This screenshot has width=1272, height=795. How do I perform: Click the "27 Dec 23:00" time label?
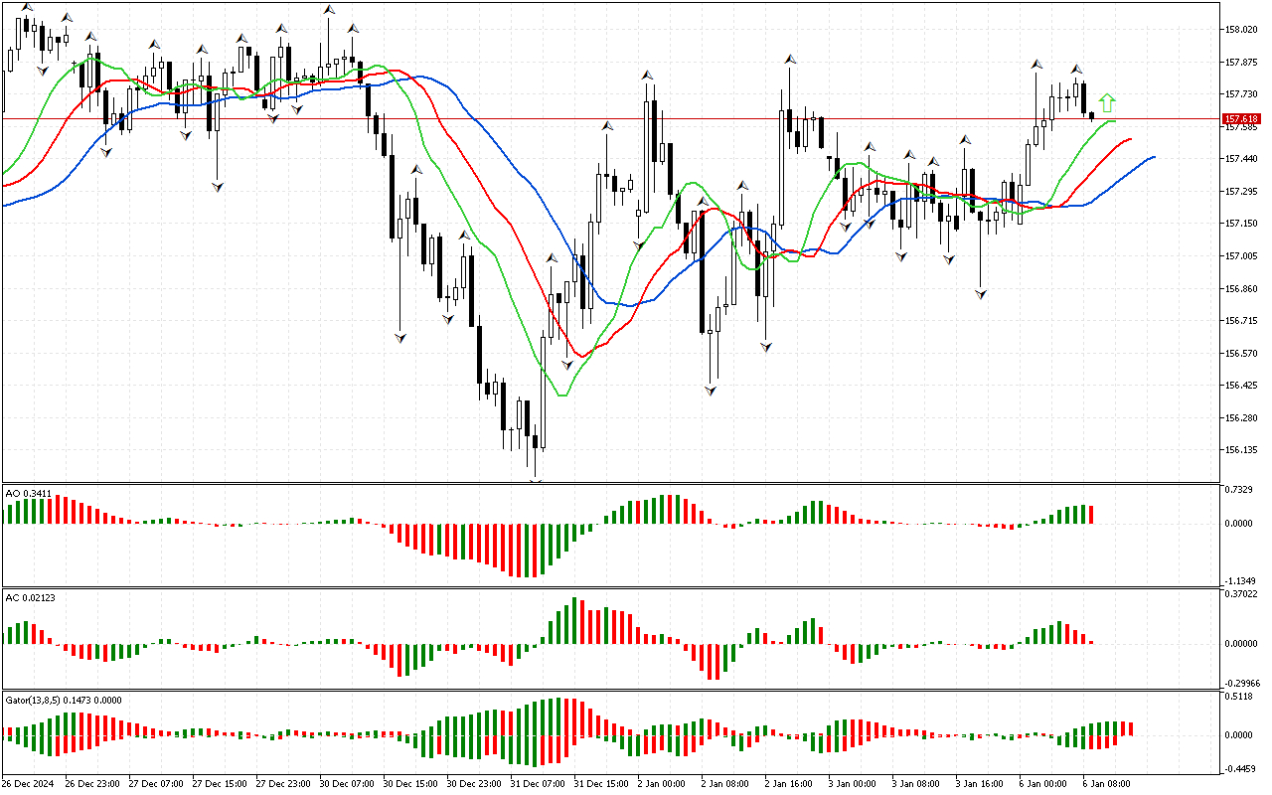click(283, 784)
